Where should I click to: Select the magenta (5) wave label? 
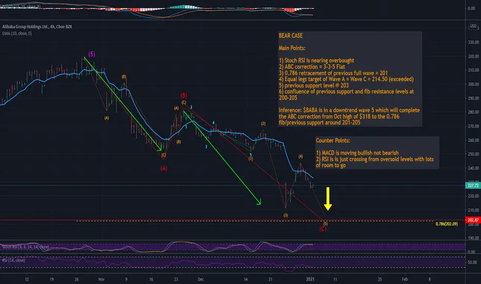click(92, 54)
